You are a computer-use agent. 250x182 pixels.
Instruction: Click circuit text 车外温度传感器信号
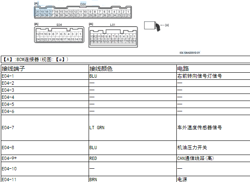click(199, 128)
